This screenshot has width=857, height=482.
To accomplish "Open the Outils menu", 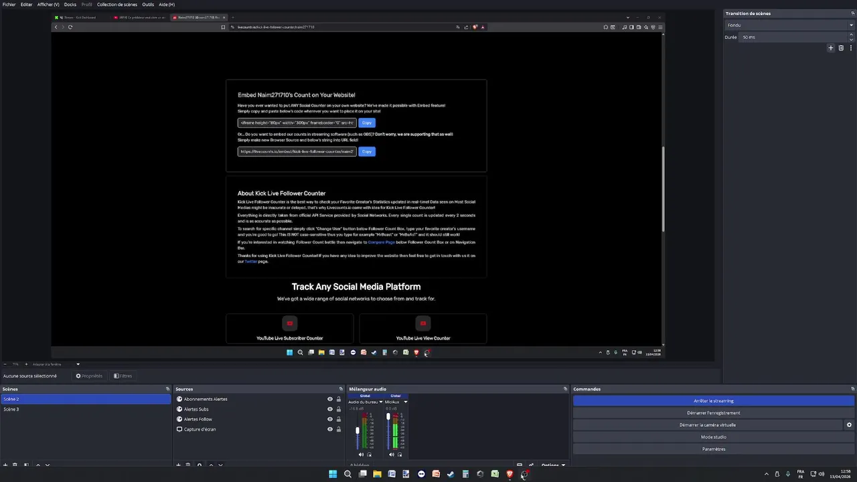I will point(148,5).
